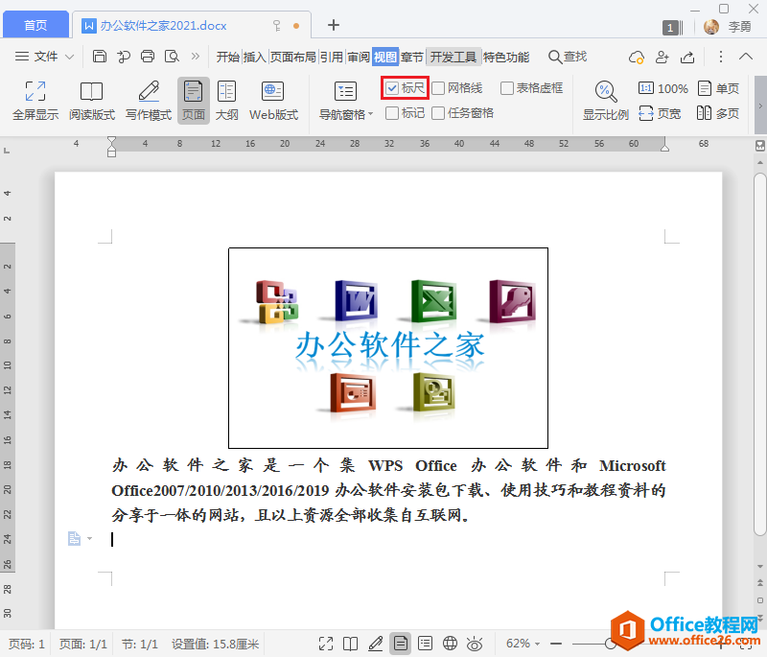Open the 62% zoom level dropdown

[523, 643]
